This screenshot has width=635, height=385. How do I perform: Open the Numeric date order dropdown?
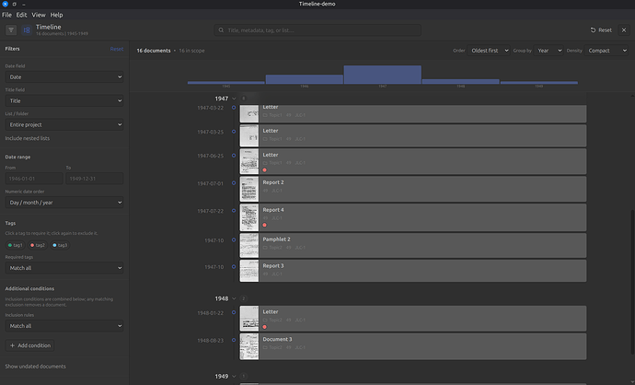pos(64,203)
